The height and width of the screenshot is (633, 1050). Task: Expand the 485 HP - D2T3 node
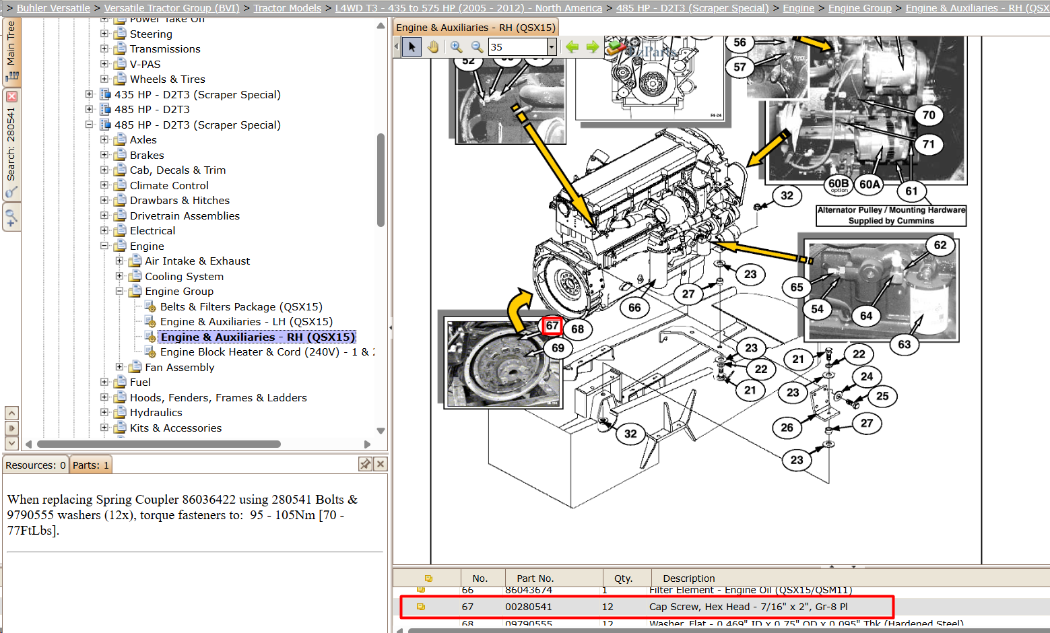tap(89, 109)
